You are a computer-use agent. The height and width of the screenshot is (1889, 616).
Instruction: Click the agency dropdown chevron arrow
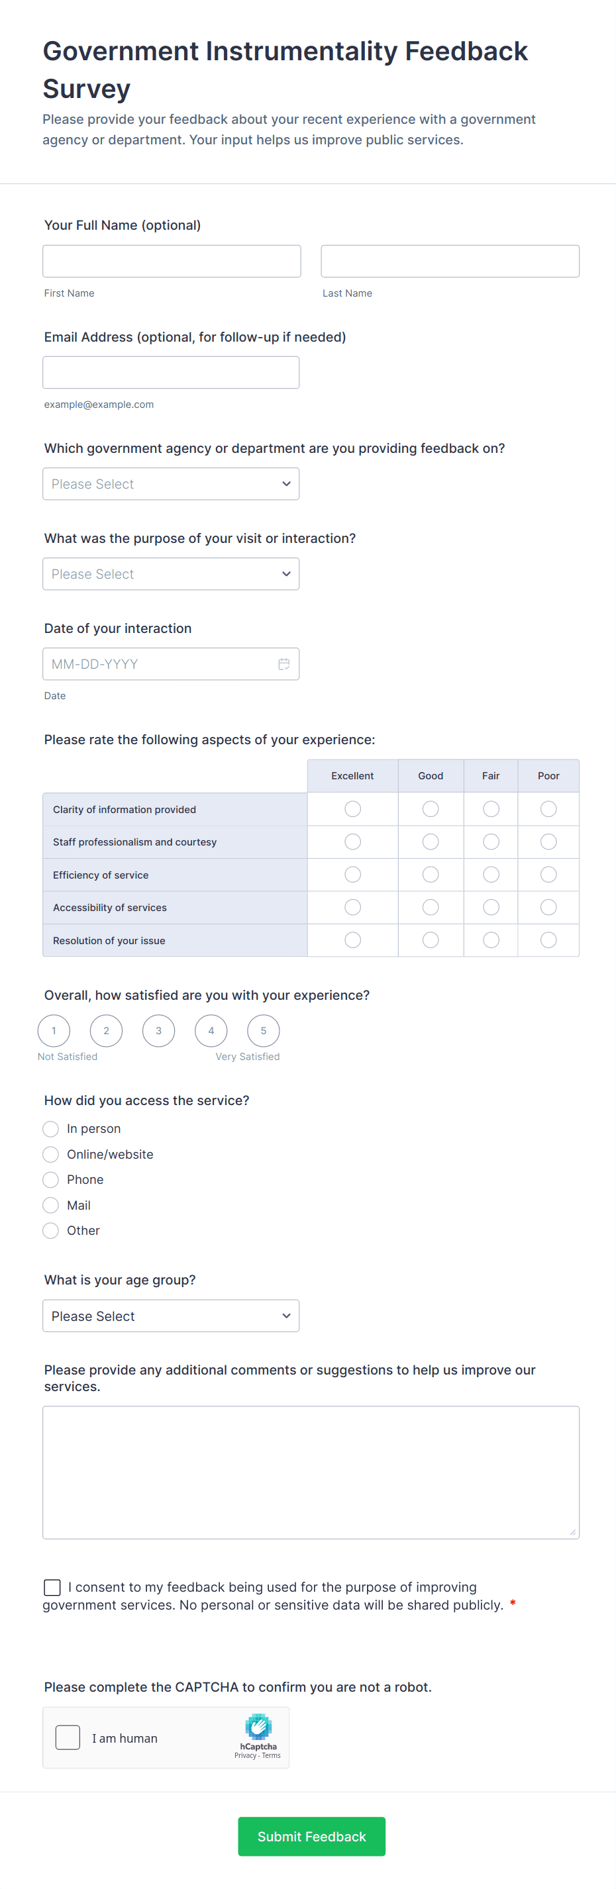point(286,484)
